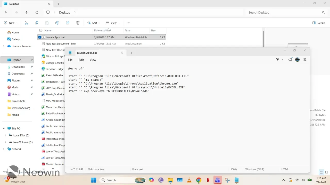
Task: Expand the Network tree node
Action: tap(4, 149)
